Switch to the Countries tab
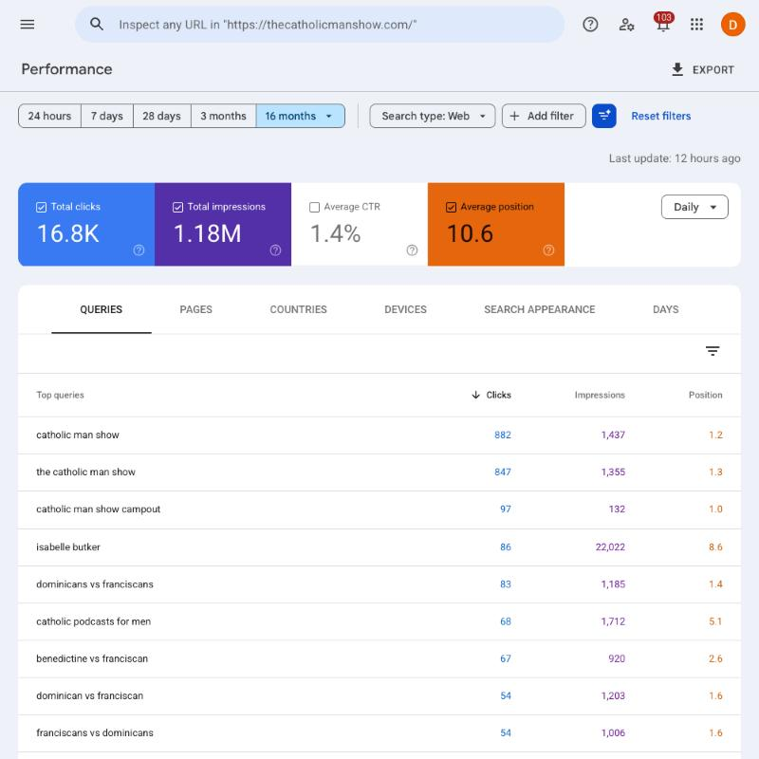759x759 pixels. tap(298, 310)
